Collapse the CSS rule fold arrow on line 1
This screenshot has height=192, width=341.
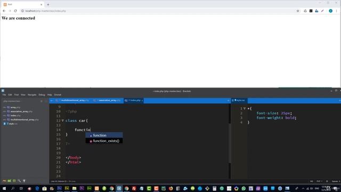pyautogui.click(x=245, y=108)
